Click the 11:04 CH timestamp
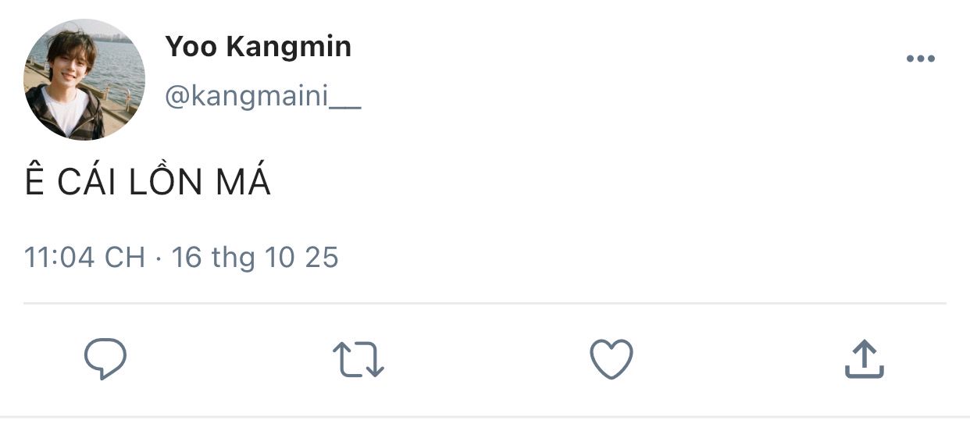 click(x=84, y=258)
